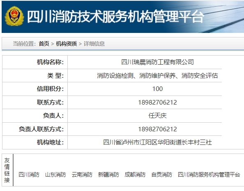
Task: Click the 机构地址 address text
Action: [x=157, y=142]
